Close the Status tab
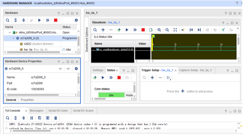The width and height of the screenshot is (243, 135). pyautogui.click(x=117, y=70)
